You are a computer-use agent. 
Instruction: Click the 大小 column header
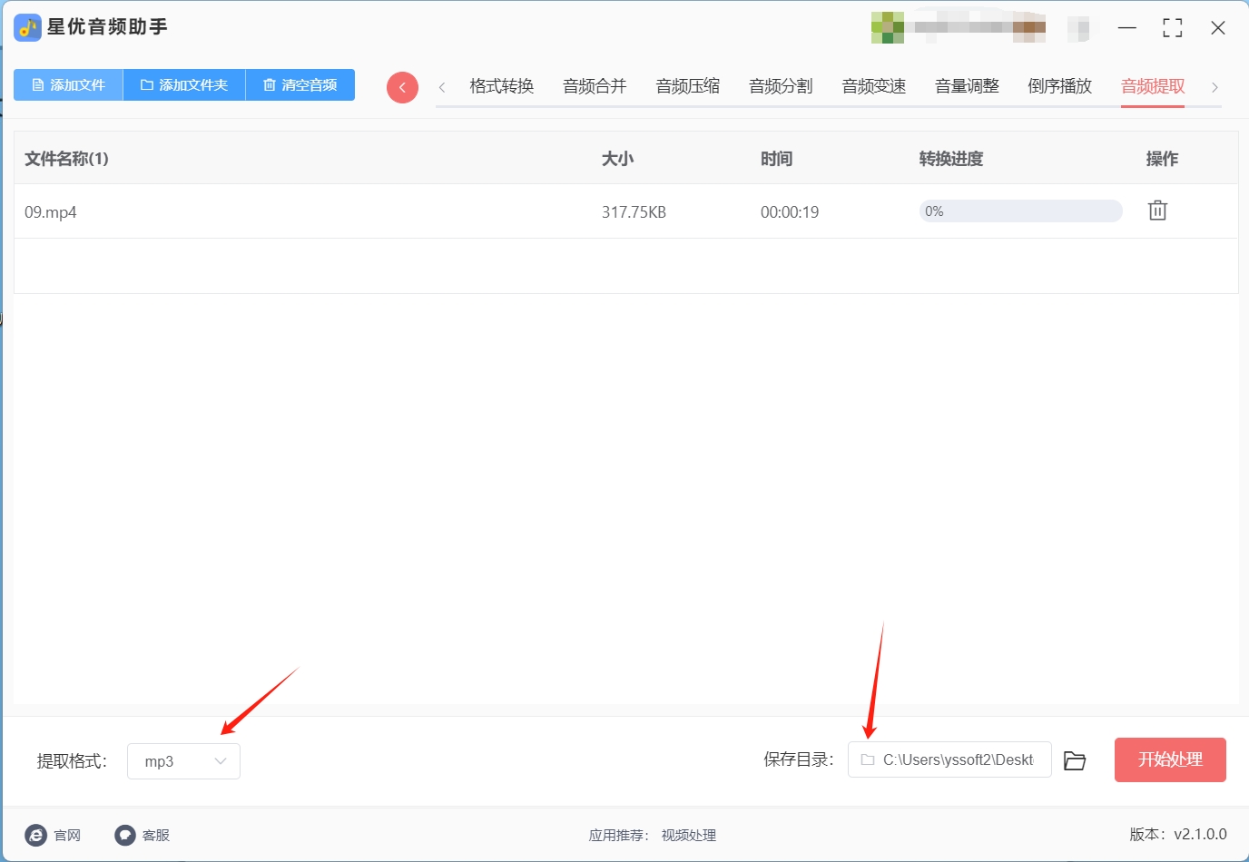coord(617,159)
